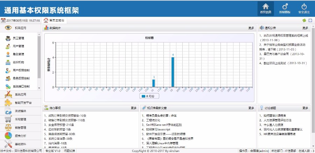Expand the 系统应用 accordion section

pos(21,94)
